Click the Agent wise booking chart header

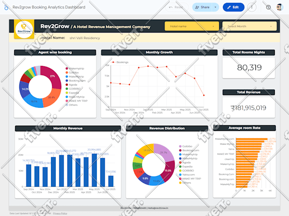[x=55, y=52]
